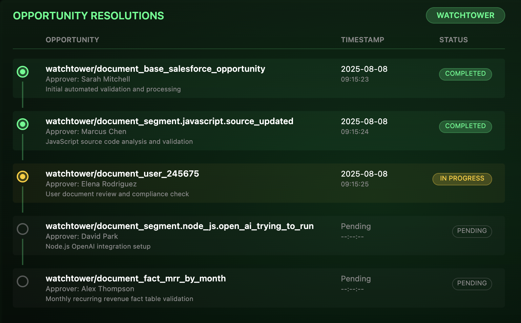Click the completed status icon for salesforce_opportunity

point(23,72)
